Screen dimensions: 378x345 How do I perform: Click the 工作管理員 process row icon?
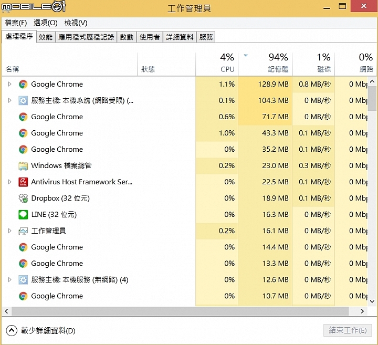(x=23, y=231)
